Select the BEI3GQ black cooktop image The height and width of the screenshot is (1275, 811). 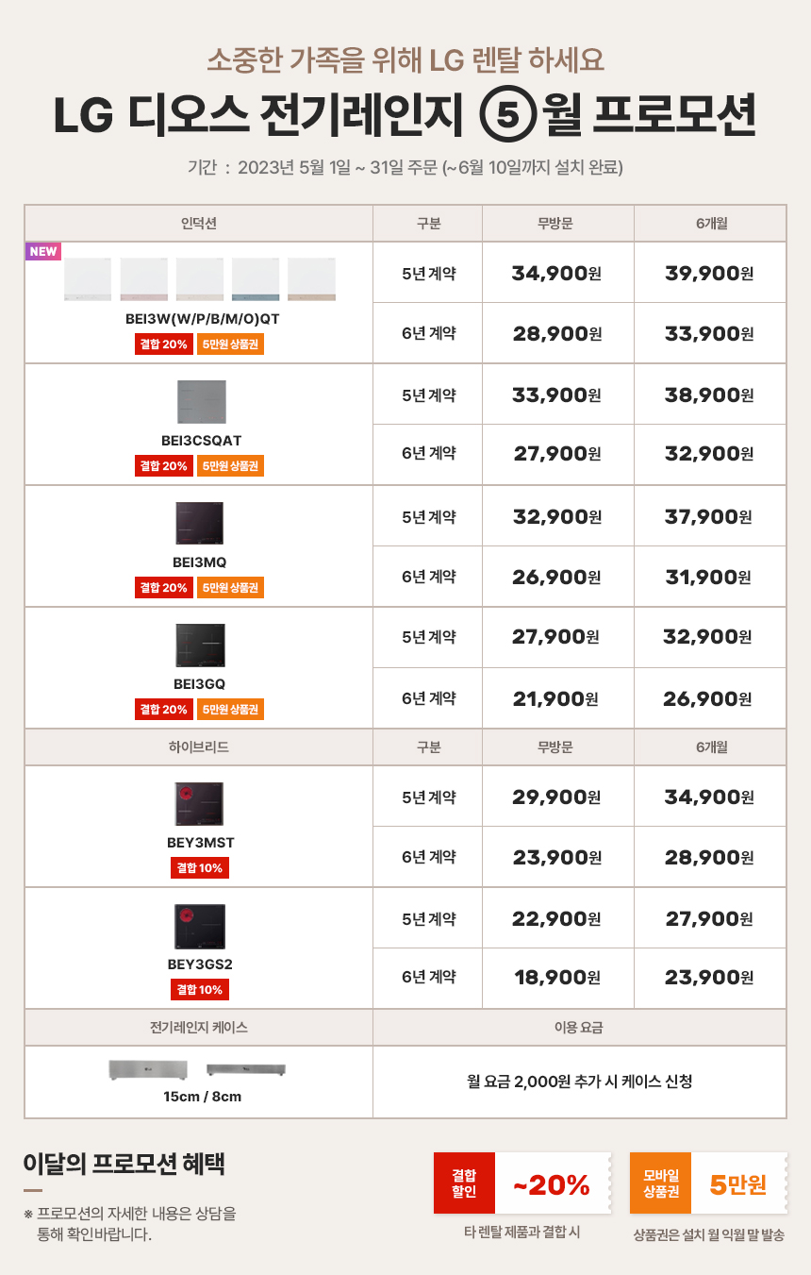click(x=200, y=646)
